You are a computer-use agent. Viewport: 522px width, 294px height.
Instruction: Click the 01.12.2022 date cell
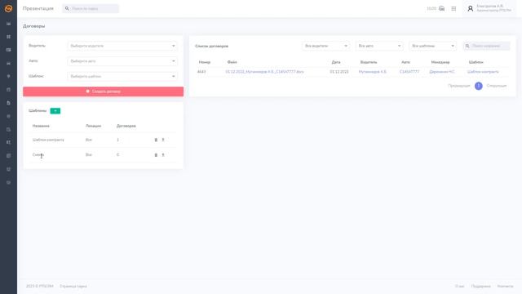(339, 72)
